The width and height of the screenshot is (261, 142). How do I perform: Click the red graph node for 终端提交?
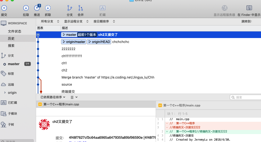coord(41,92)
